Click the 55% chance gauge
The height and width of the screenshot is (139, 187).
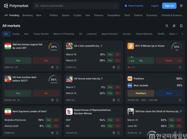(x=54, y=80)
